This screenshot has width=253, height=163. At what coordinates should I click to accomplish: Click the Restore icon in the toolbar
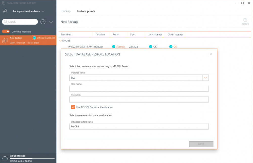pyautogui.click(x=245, y=20)
